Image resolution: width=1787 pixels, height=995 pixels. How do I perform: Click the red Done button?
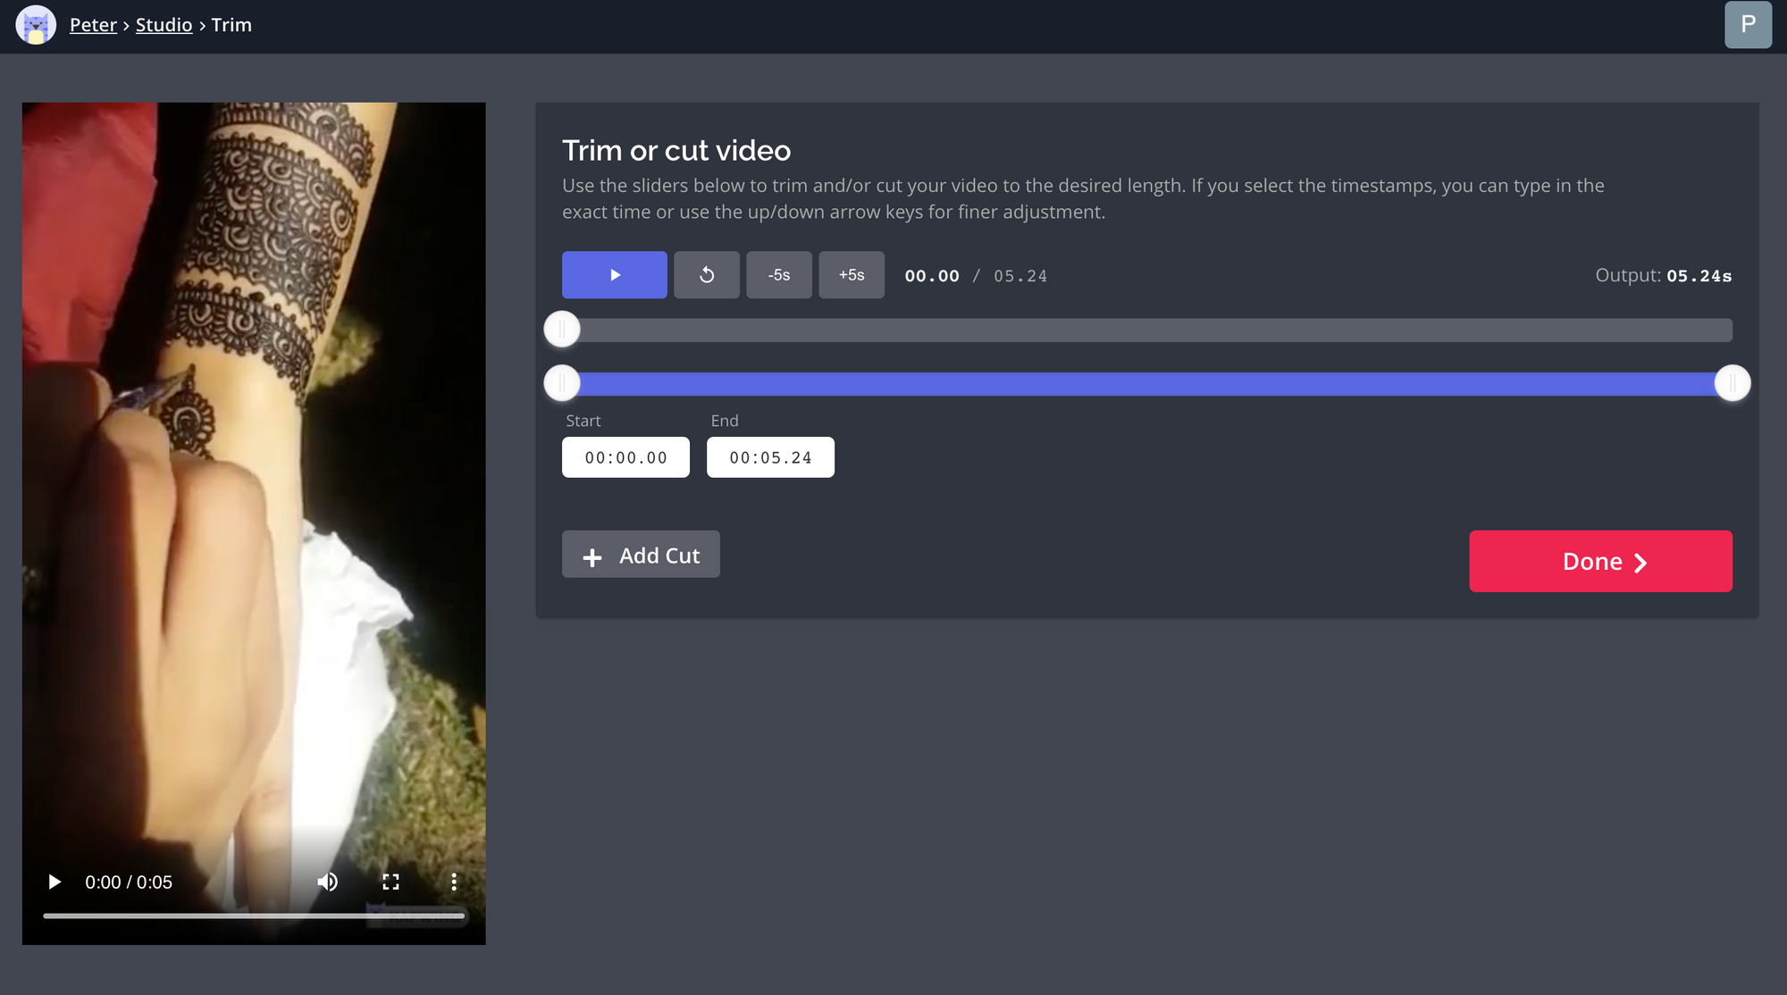1600,561
